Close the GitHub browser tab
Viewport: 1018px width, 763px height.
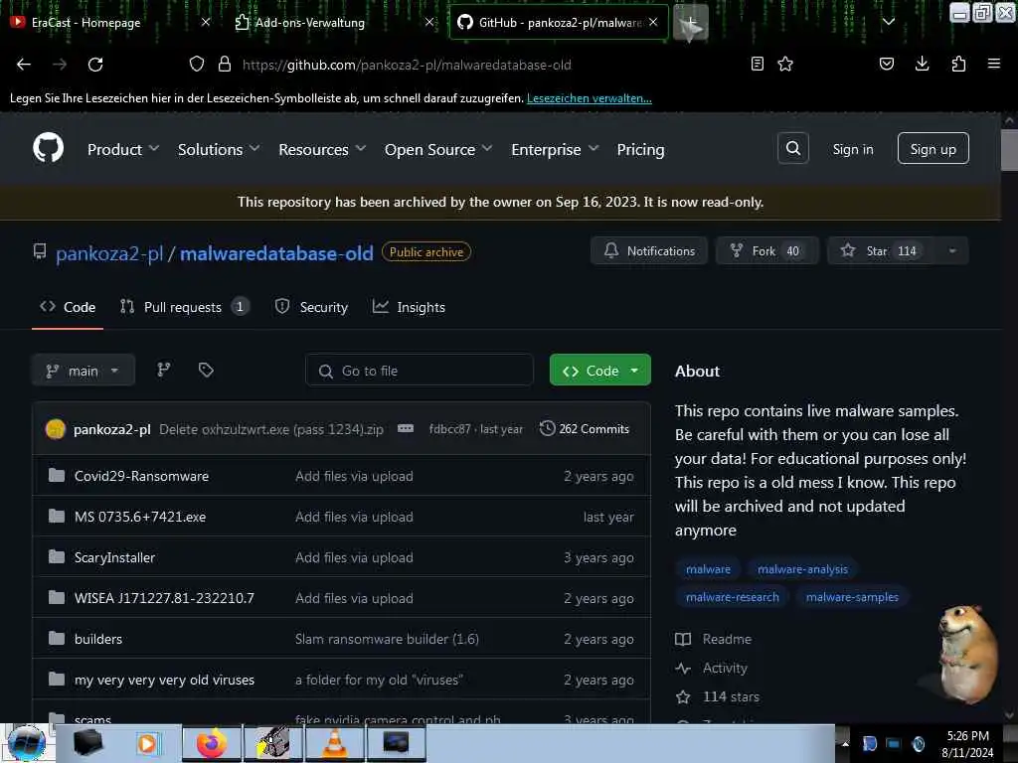653,22
